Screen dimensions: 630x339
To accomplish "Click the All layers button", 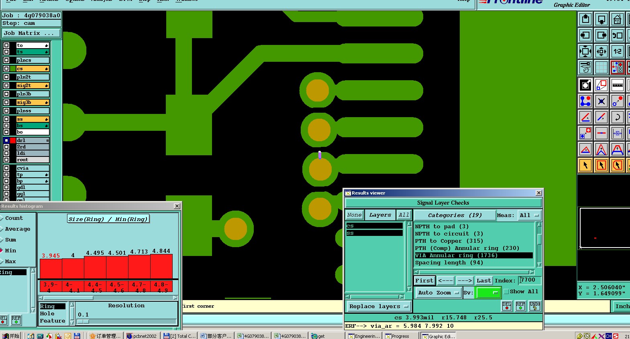I will click(404, 215).
